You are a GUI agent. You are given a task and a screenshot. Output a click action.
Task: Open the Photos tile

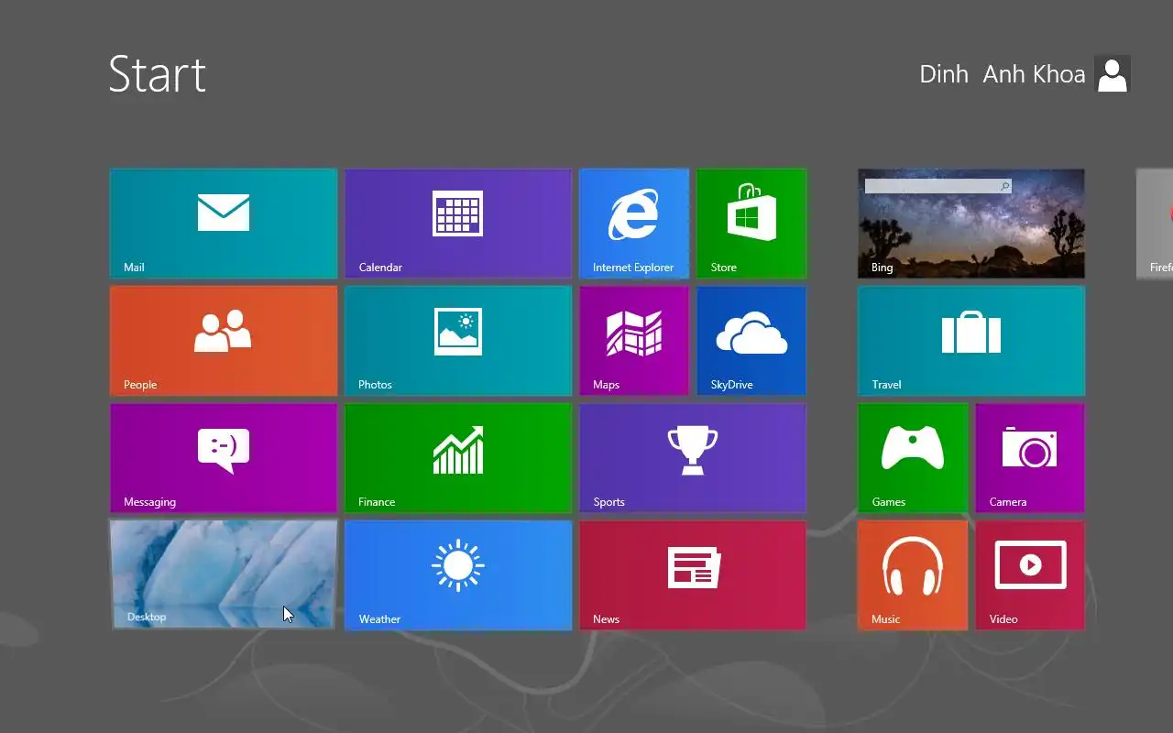458,341
